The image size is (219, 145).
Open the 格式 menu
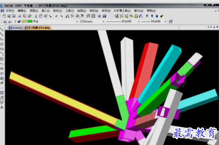[x=57, y=11]
